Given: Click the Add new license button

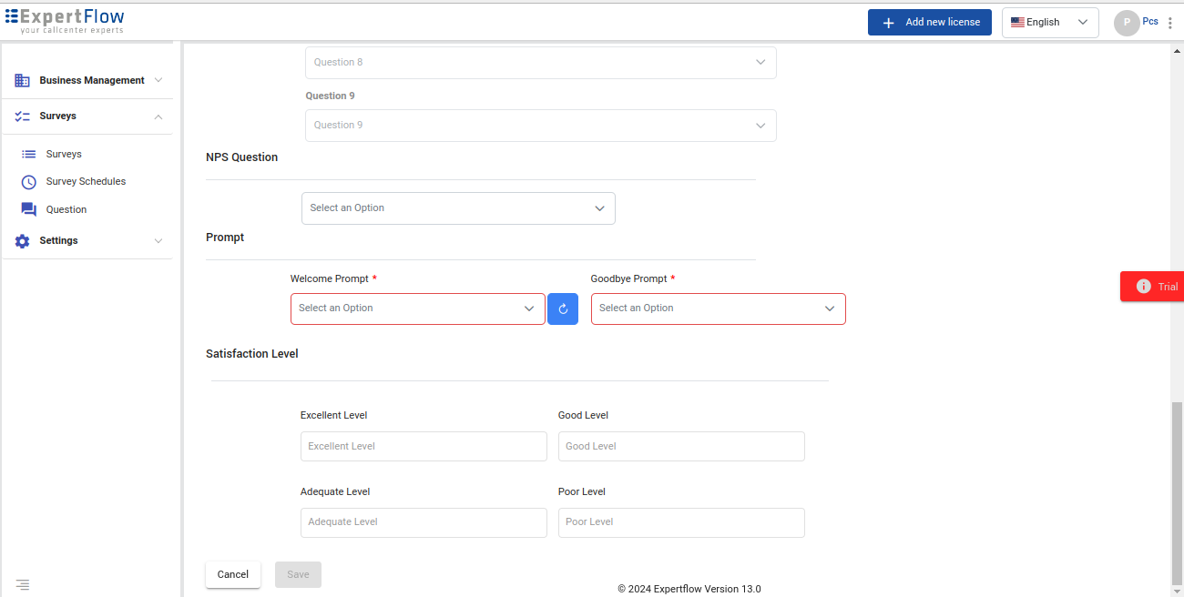Looking at the screenshot, I should tap(929, 23).
